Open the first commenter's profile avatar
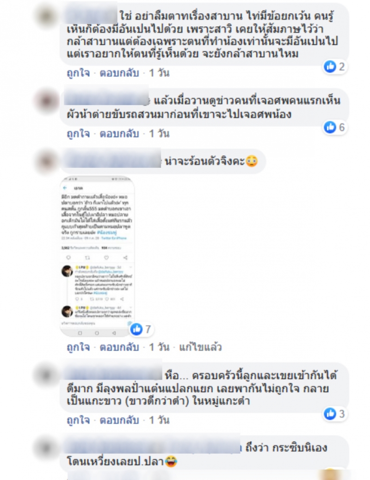 [46, 16]
